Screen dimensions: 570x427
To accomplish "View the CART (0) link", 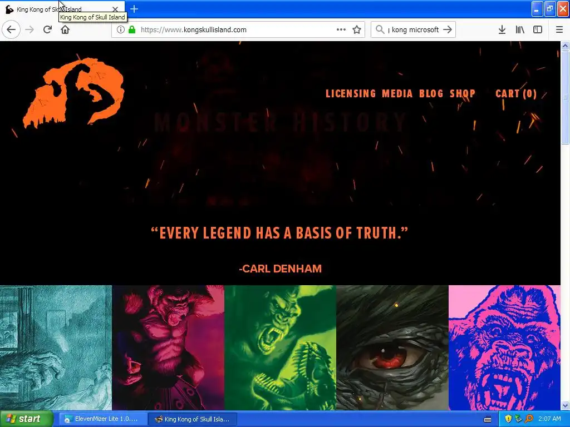I will (516, 93).
